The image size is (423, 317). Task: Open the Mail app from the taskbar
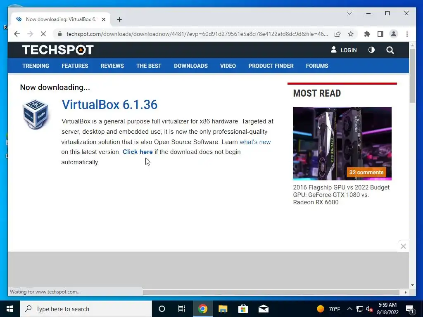pyautogui.click(x=263, y=309)
